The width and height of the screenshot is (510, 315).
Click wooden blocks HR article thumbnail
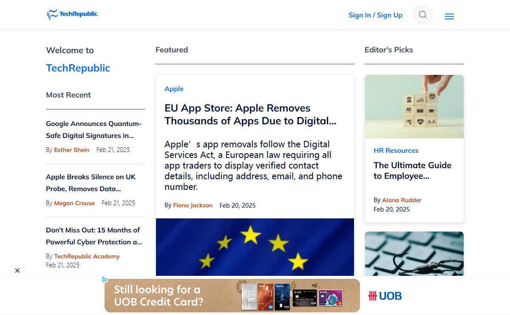pyautogui.click(x=414, y=106)
